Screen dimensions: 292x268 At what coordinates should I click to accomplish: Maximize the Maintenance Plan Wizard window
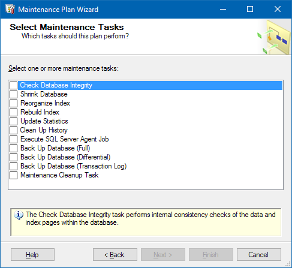coord(250,9)
